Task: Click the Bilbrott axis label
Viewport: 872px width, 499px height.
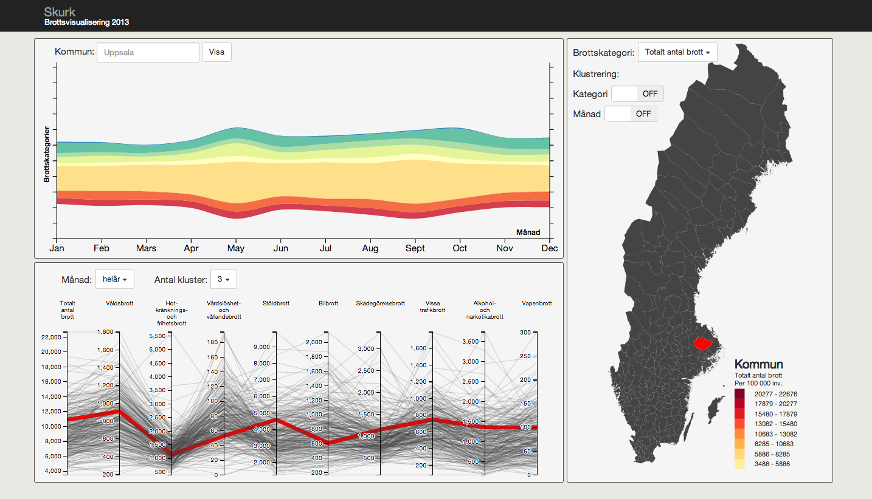Action: click(328, 303)
